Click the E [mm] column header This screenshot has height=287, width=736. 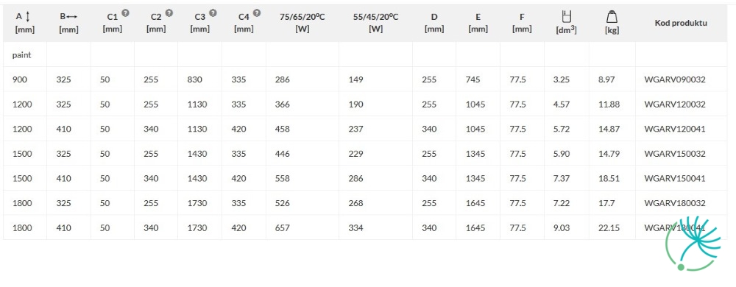[478, 23]
